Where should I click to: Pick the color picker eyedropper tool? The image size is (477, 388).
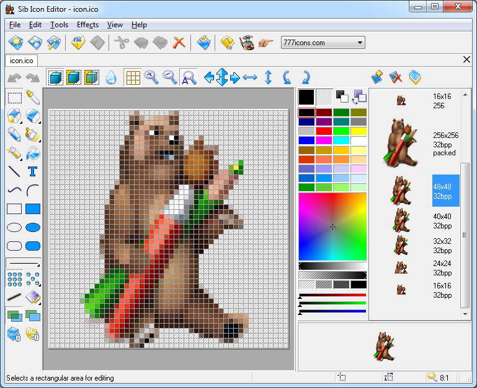[x=33, y=97]
